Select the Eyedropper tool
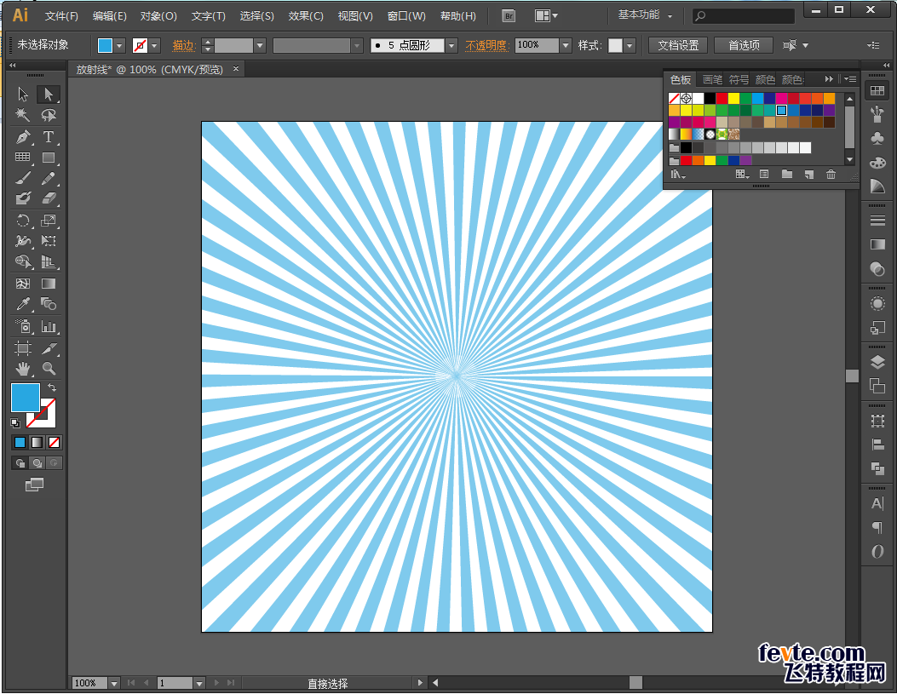The width and height of the screenshot is (897, 694). (x=23, y=304)
